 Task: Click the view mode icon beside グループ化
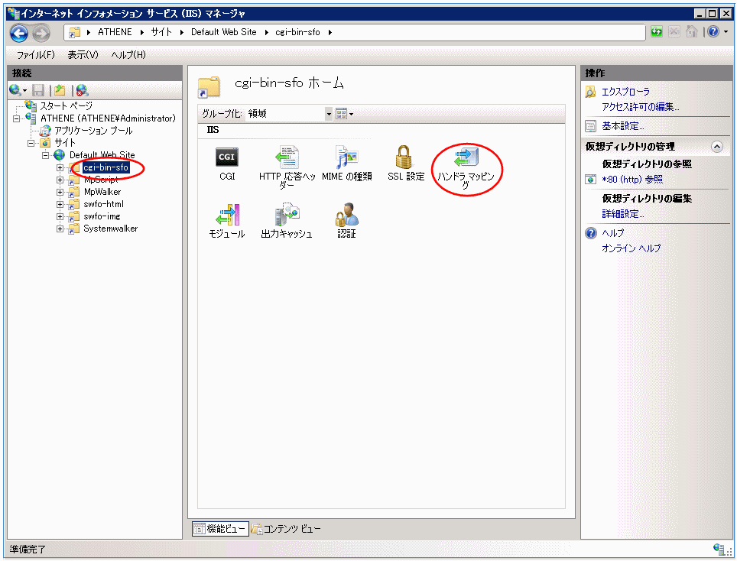point(341,114)
